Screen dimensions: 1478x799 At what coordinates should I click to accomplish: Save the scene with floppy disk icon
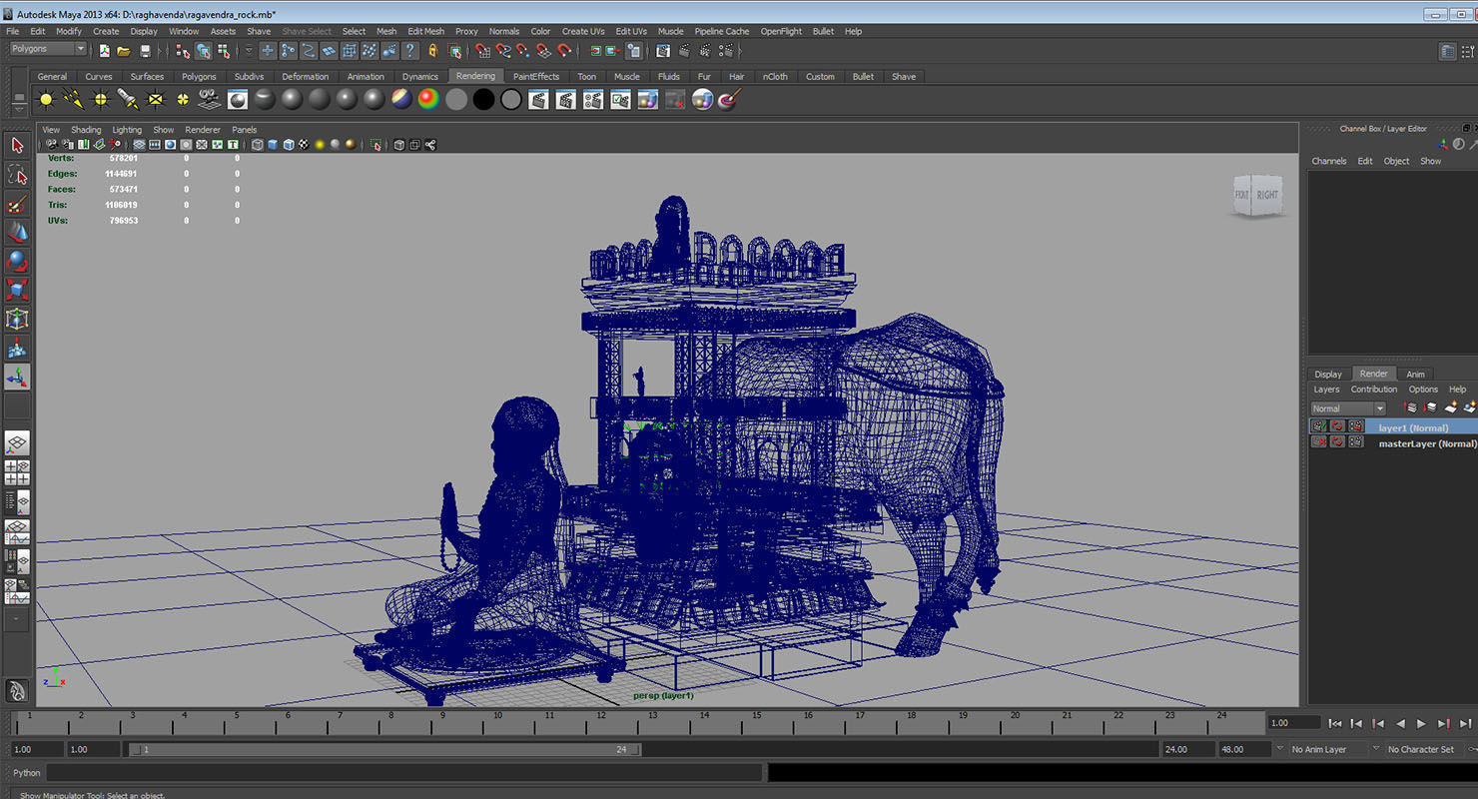(x=146, y=51)
